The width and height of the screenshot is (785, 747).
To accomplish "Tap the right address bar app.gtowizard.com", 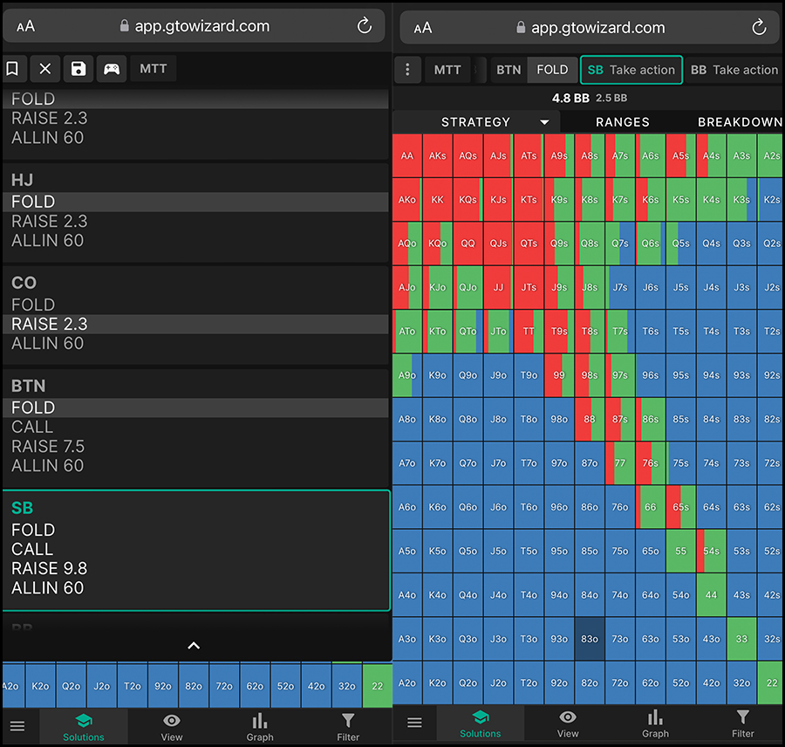I will (x=590, y=27).
